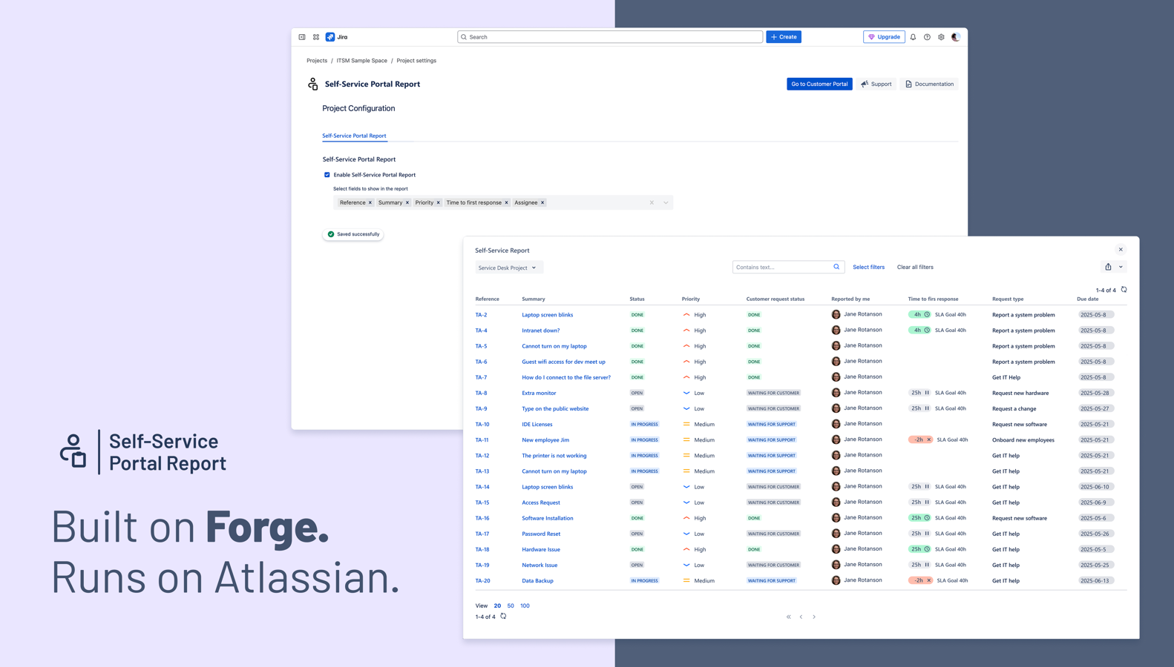Click Clear all filters

coord(915,267)
